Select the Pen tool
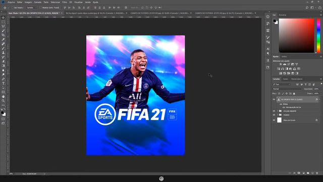 coord(3,79)
